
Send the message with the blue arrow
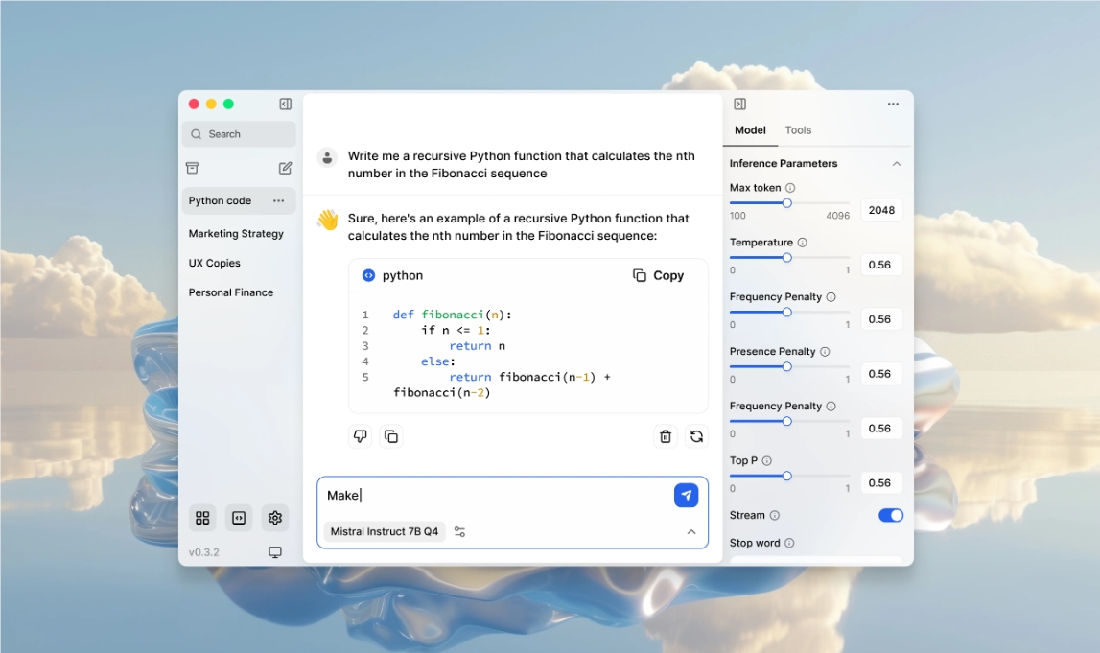[686, 495]
